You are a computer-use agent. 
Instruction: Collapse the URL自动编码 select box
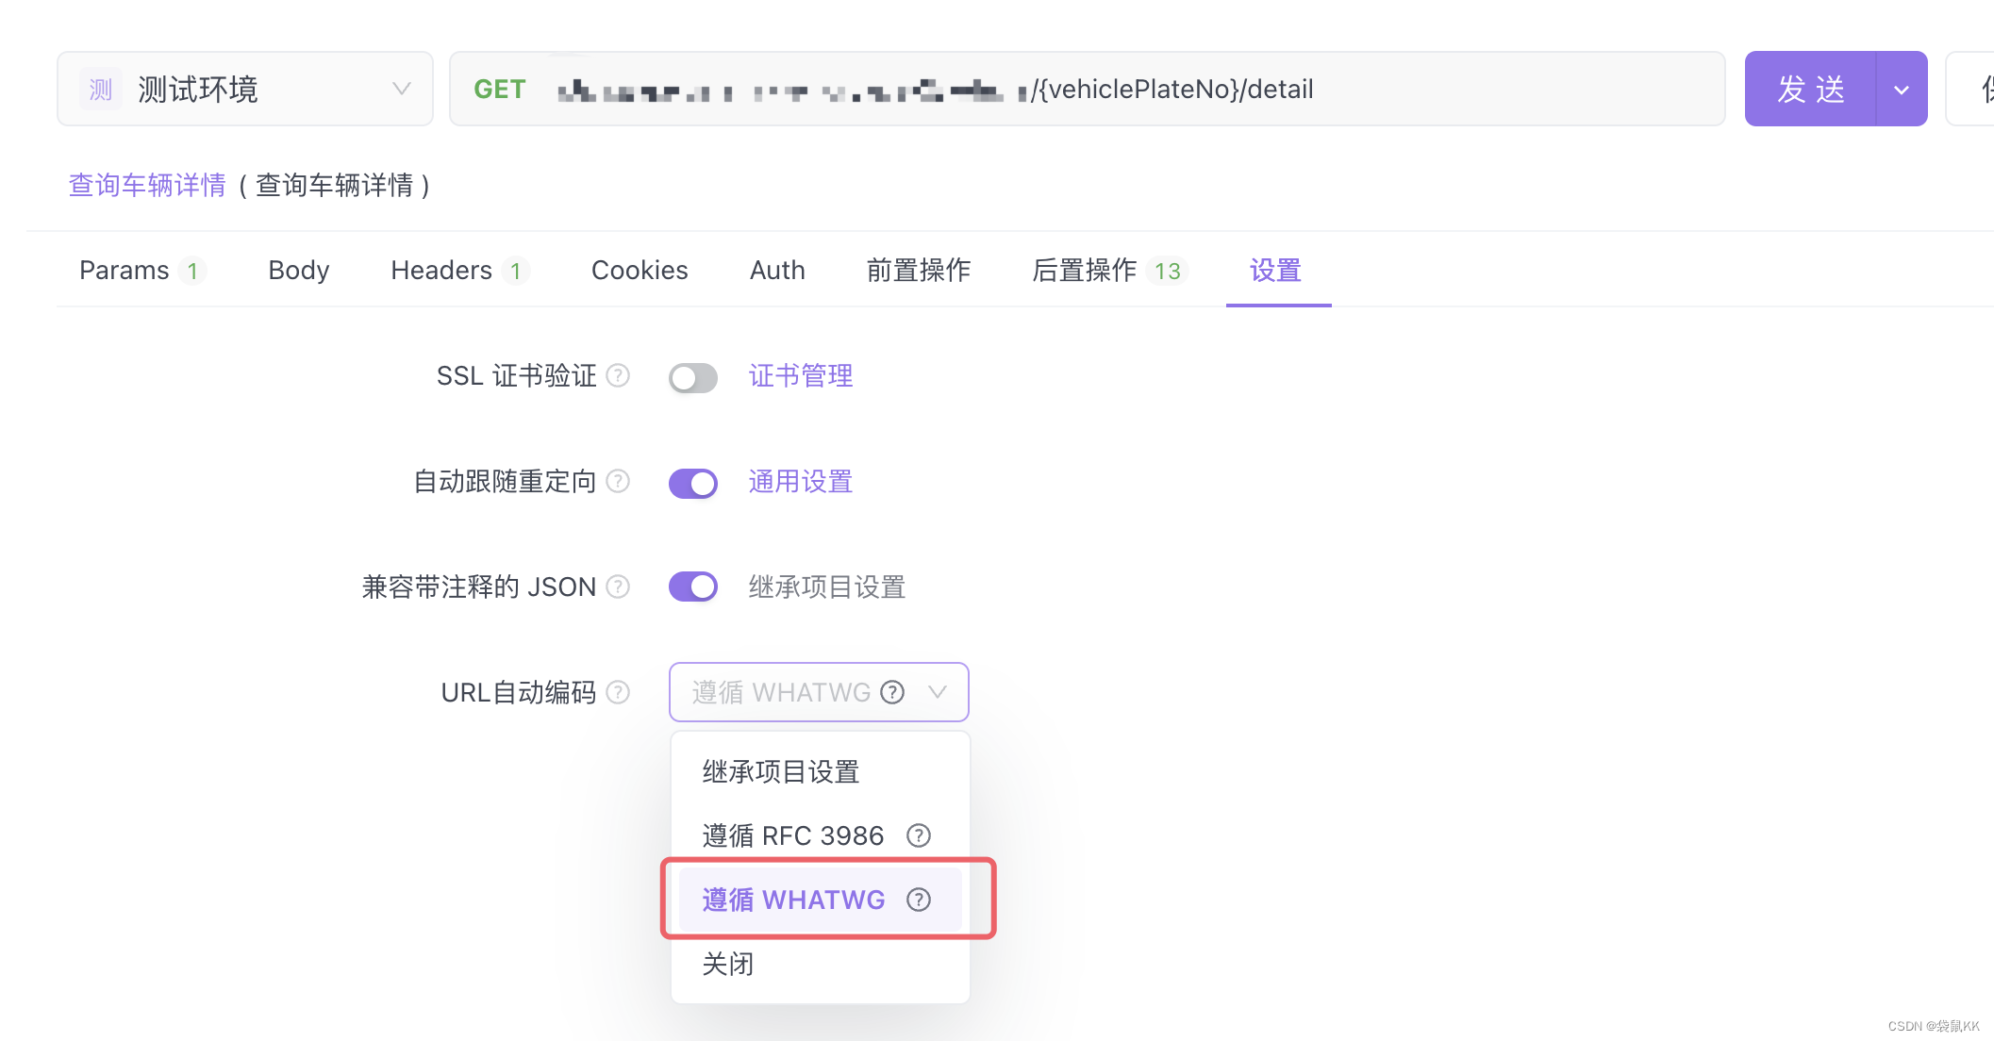click(x=937, y=693)
